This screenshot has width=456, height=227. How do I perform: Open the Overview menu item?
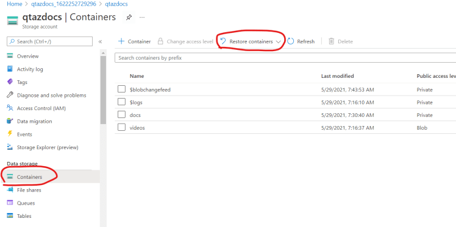click(x=28, y=56)
